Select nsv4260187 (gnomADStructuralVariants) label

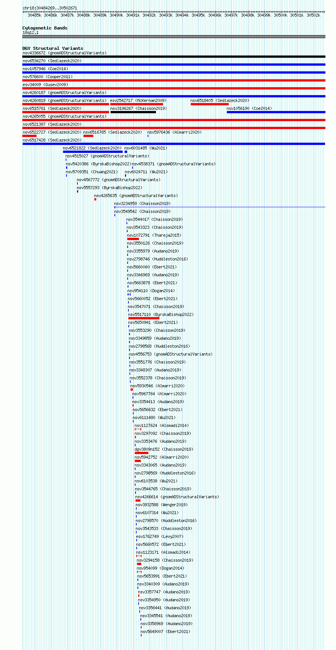(x=65, y=92)
